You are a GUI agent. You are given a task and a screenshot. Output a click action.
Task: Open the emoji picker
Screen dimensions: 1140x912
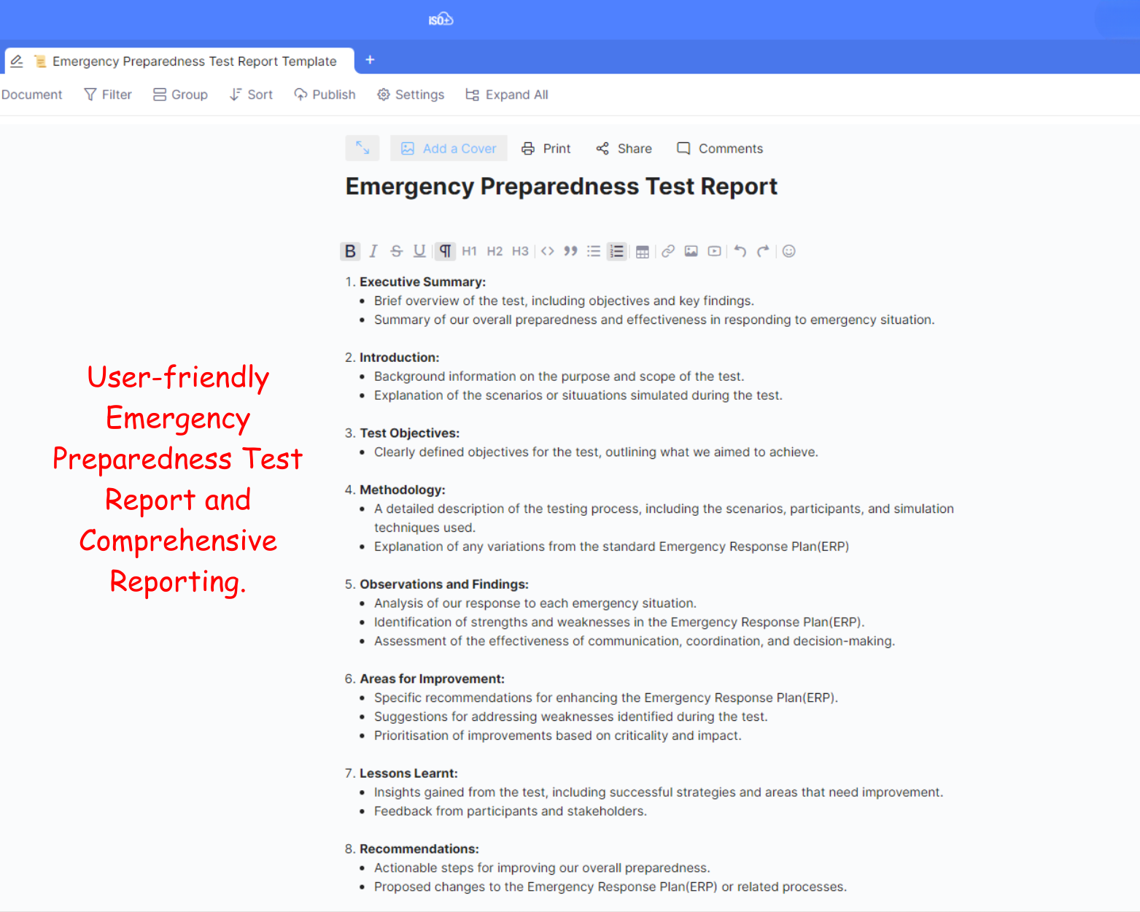[788, 252]
